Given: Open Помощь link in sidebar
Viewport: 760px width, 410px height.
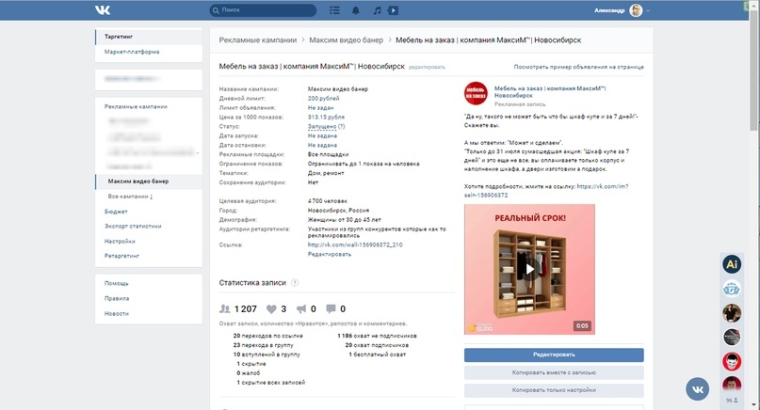Looking at the screenshot, I should click(x=117, y=284).
